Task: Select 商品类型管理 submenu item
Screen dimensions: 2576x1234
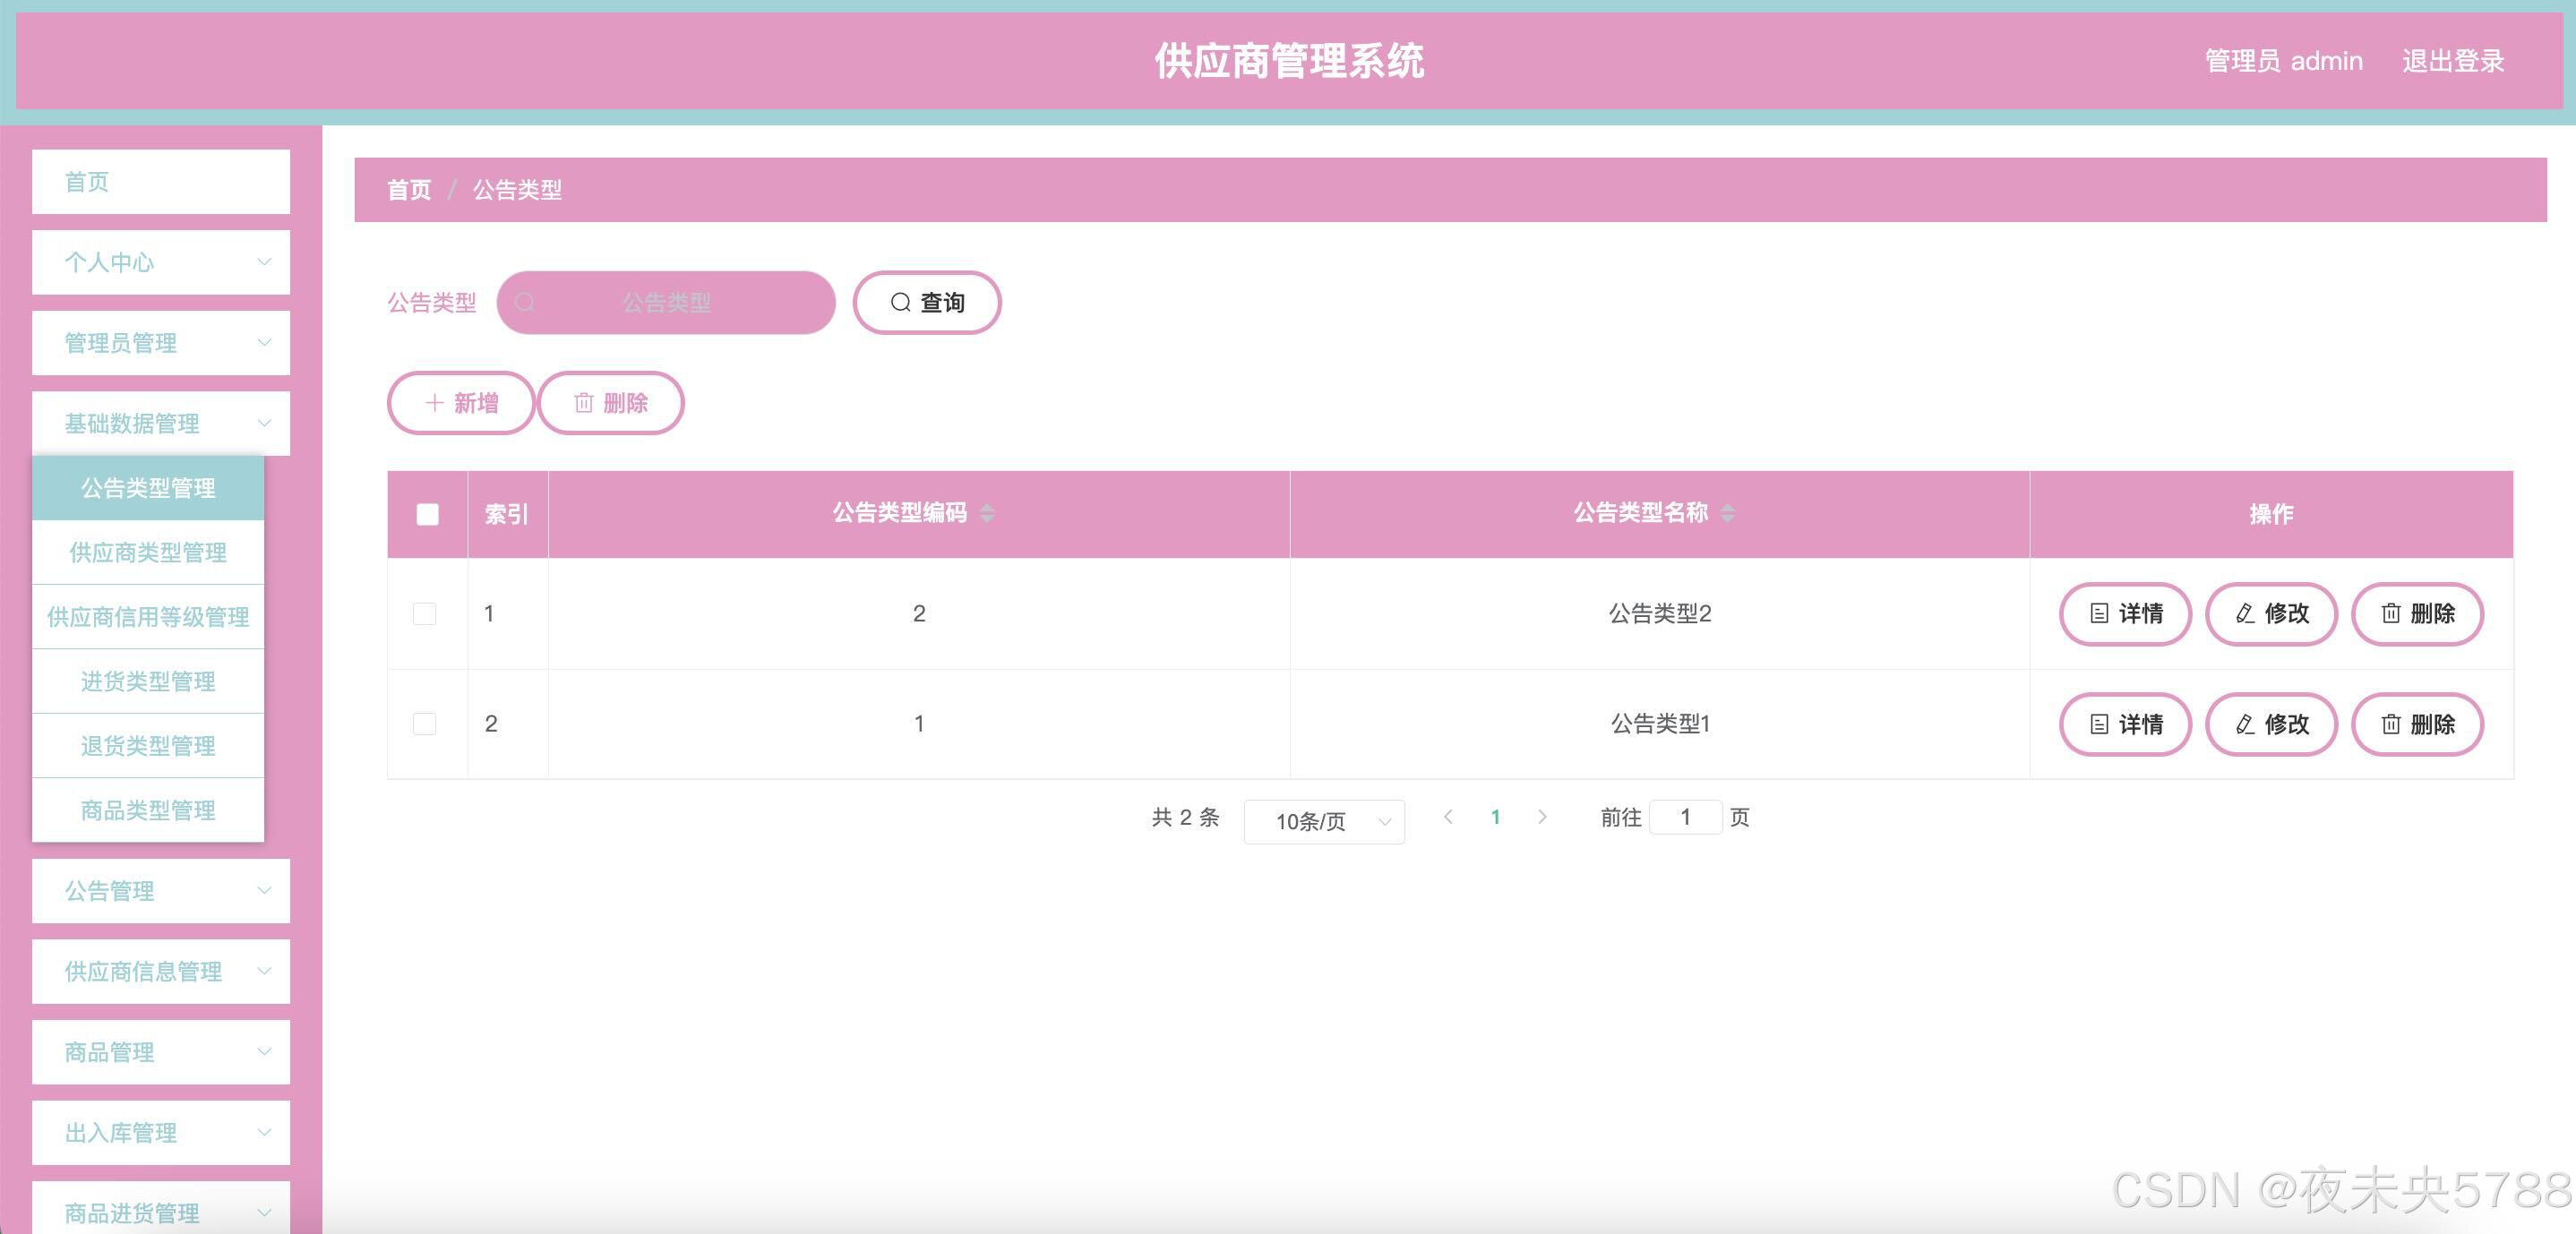Action: [x=148, y=810]
